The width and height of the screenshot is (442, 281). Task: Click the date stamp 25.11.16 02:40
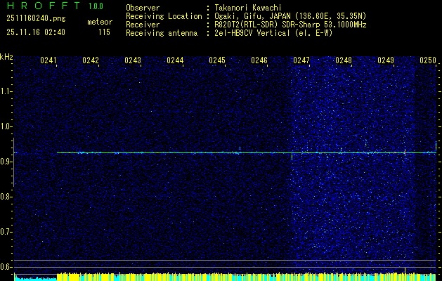[36, 32]
